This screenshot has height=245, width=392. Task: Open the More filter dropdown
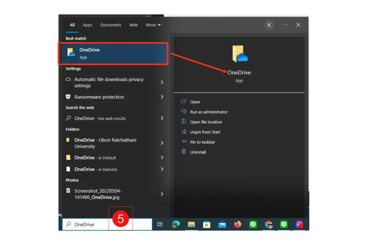153,25
